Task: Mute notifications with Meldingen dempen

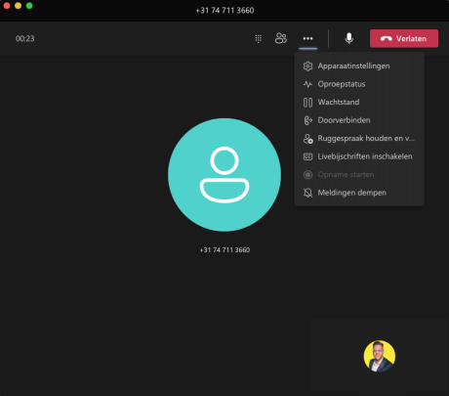Action: [359, 193]
